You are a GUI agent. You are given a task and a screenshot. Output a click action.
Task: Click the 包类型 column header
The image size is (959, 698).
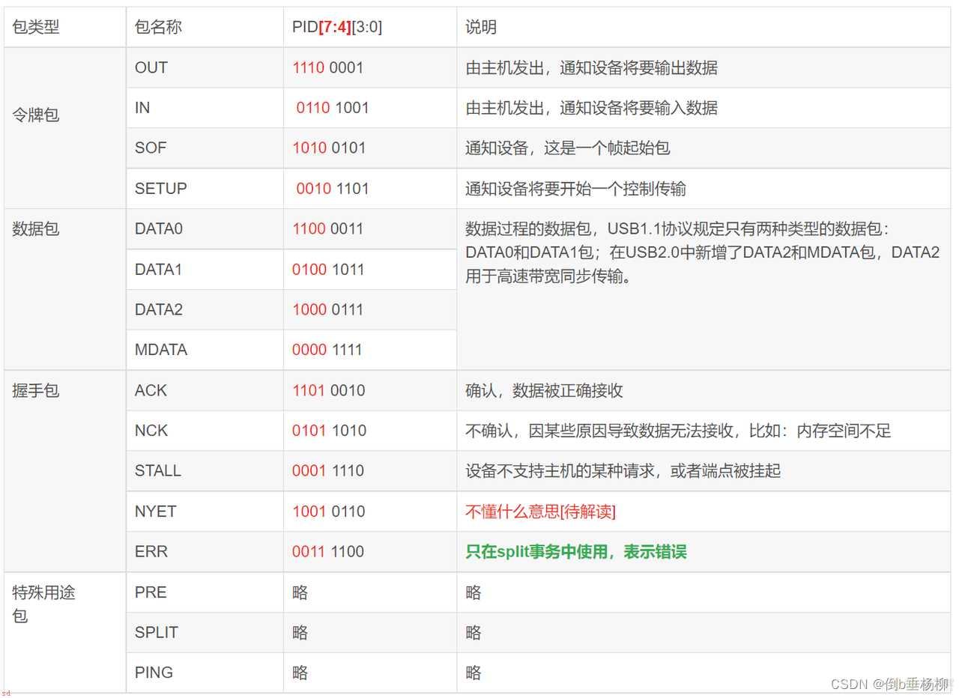[x=65, y=28]
